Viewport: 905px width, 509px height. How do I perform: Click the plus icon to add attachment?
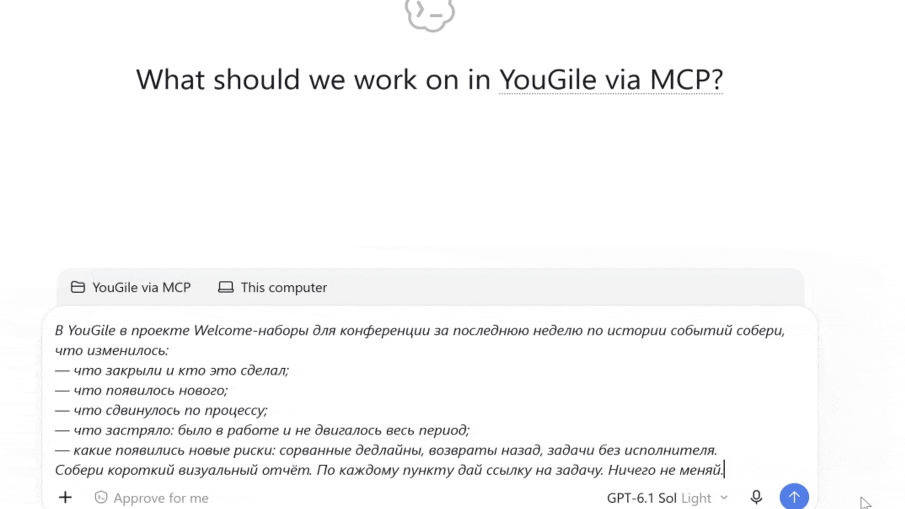[x=65, y=497]
